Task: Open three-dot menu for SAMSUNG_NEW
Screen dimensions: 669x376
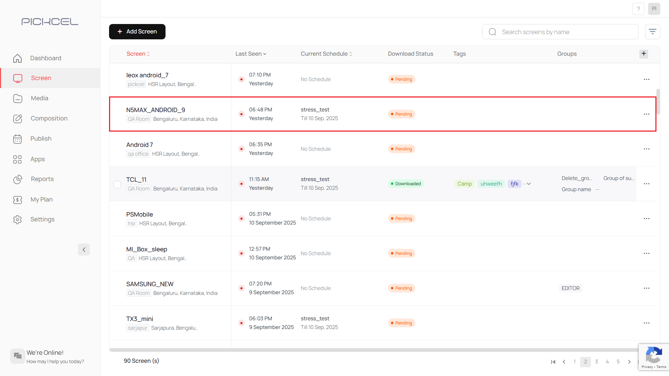Action: coord(646,288)
